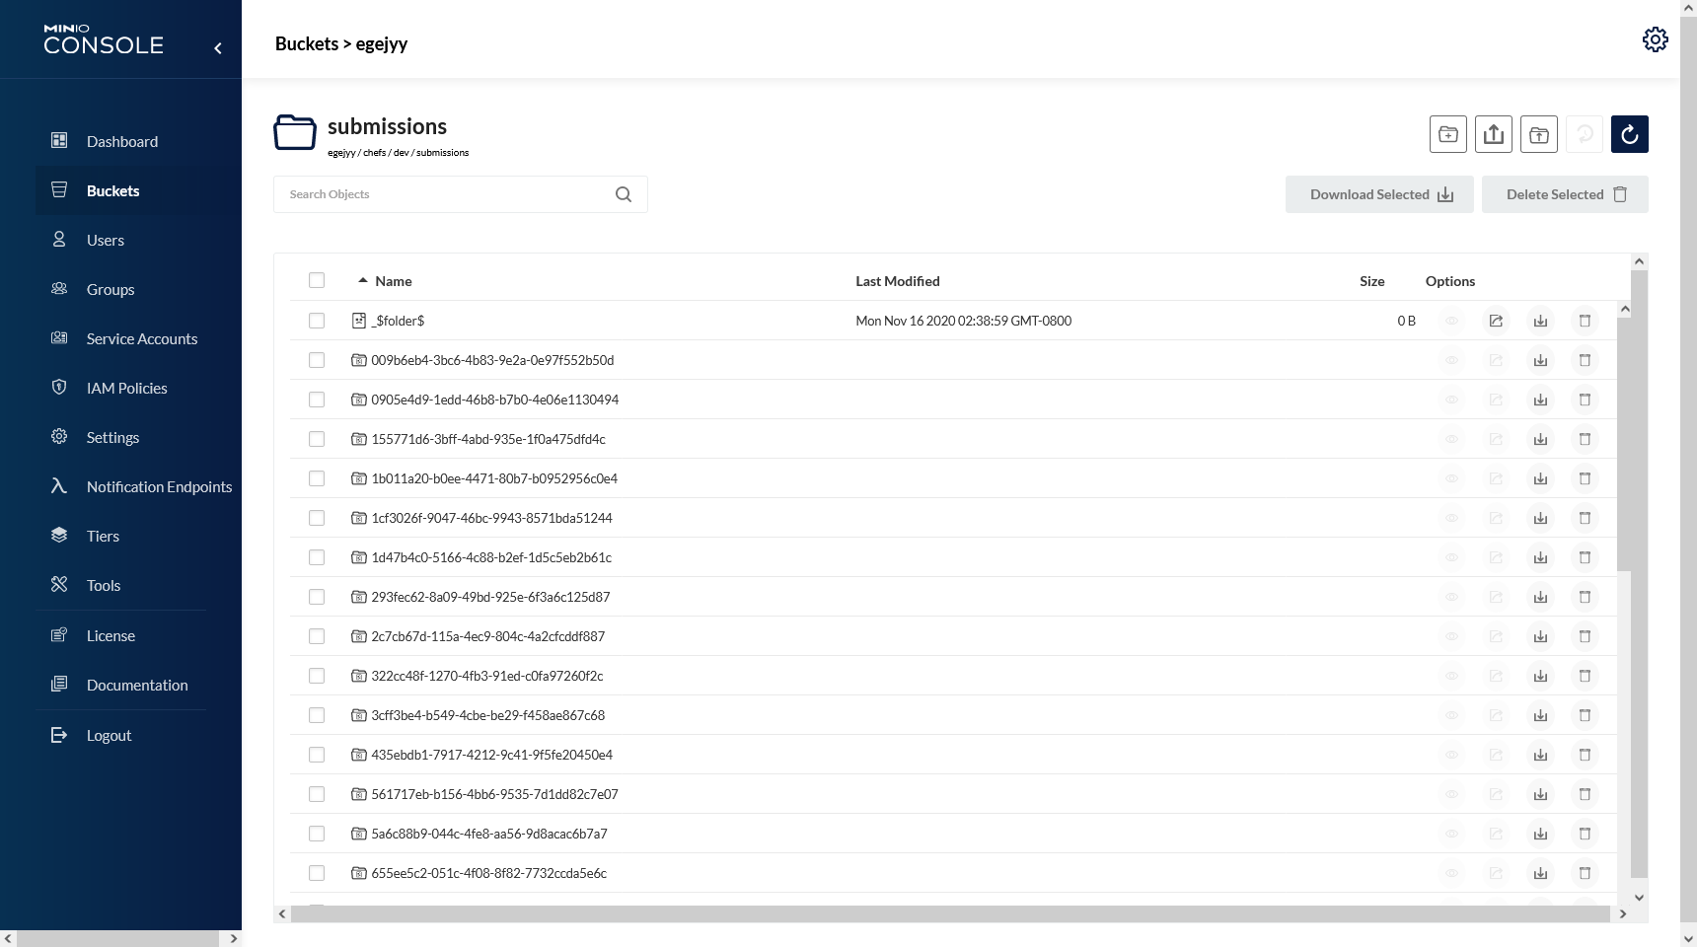Open the settings gear icon
Image resolution: width=1697 pixels, height=947 pixels.
click(x=1655, y=39)
